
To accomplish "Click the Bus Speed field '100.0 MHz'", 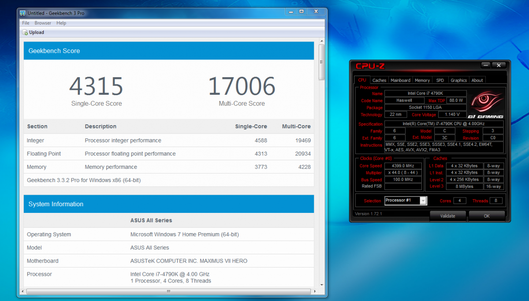I will click(x=403, y=179).
